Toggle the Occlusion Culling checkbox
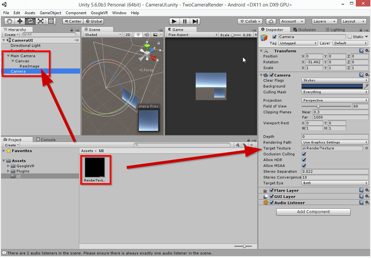This screenshot has height=258, width=371. tap(304, 154)
